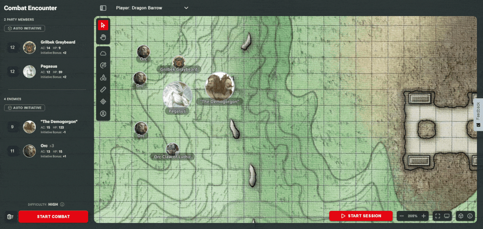Open the dice cube icon
Image resolution: width=483 pixels, height=229 pixels.
[460, 216]
